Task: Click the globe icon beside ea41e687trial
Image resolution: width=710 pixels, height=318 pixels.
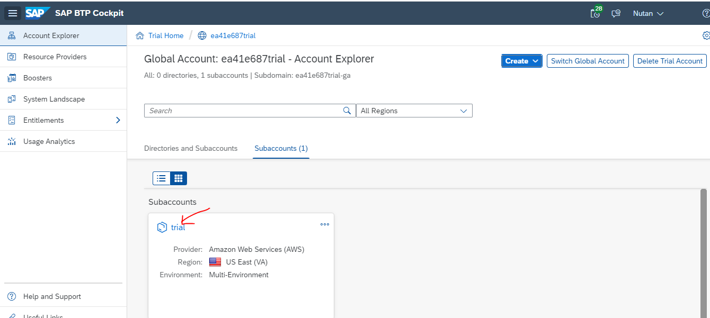Action: click(x=202, y=35)
